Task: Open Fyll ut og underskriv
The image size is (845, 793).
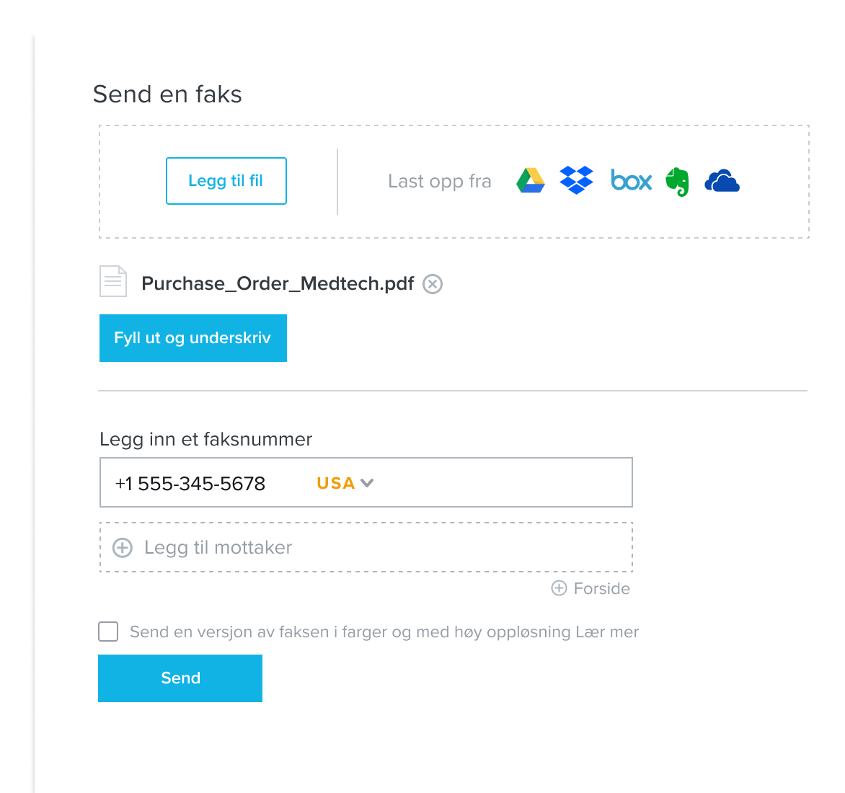Action: pos(193,338)
